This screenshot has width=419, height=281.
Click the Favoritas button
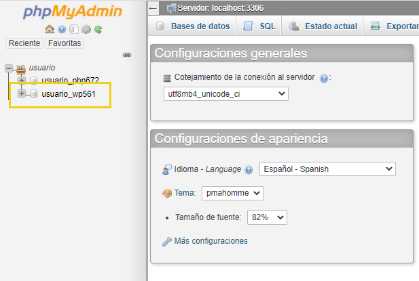click(65, 43)
